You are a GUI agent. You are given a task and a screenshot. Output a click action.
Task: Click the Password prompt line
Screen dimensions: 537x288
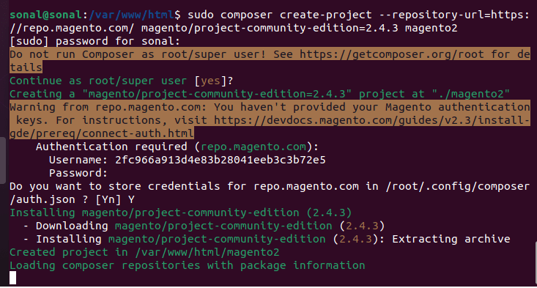78,173
